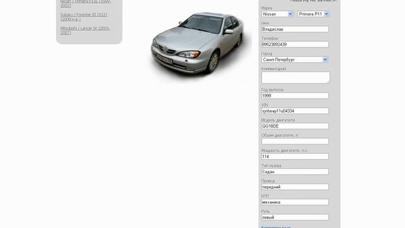Click the engine power field showing 114

tap(295, 156)
